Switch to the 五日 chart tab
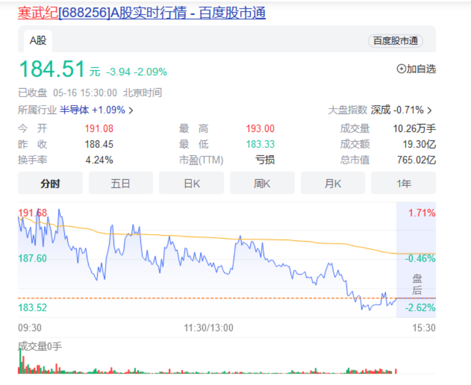471x385 pixels. 121,184
